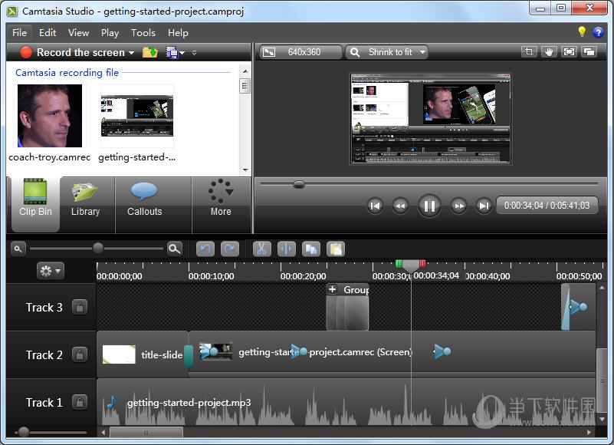
Task: Undo the last timeline edit
Action: pos(205,249)
